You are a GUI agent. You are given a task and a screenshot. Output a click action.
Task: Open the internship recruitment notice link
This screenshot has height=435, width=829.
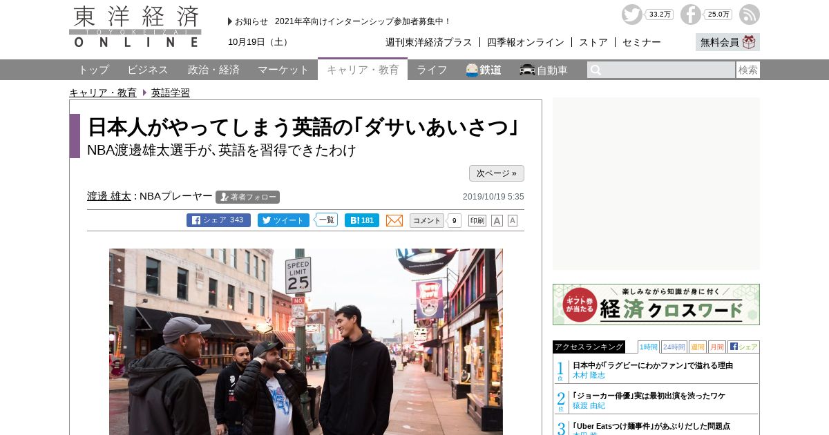click(363, 21)
